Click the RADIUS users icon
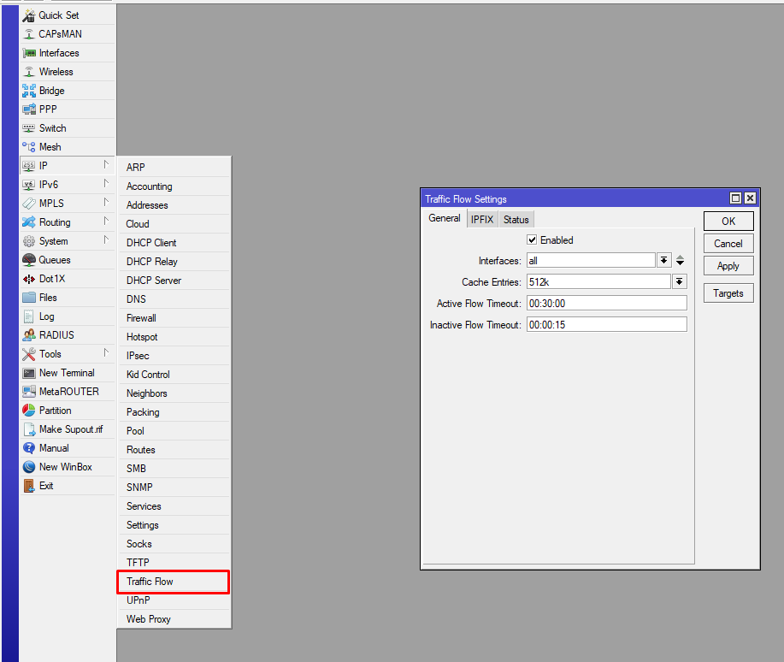Image resolution: width=784 pixels, height=662 pixels. (x=29, y=335)
